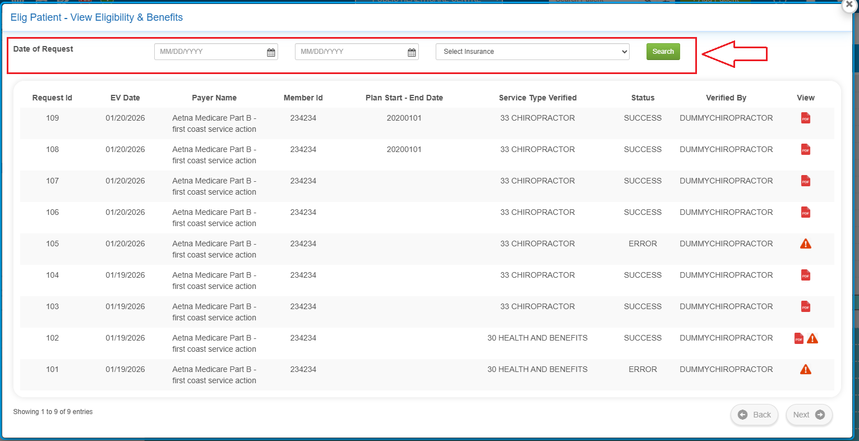Click the Status column header
Viewport: 859px width, 441px height.
(643, 98)
